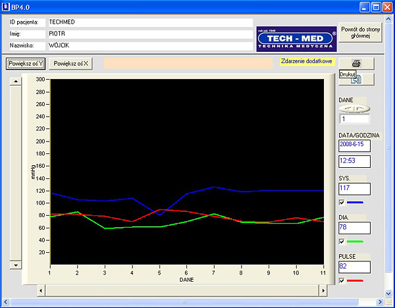Minimize the BP4.0 window
This screenshot has height=308, width=395.
364,7
